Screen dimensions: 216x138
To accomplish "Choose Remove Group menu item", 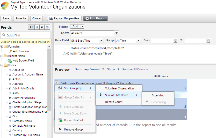I will tap(75, 130).
